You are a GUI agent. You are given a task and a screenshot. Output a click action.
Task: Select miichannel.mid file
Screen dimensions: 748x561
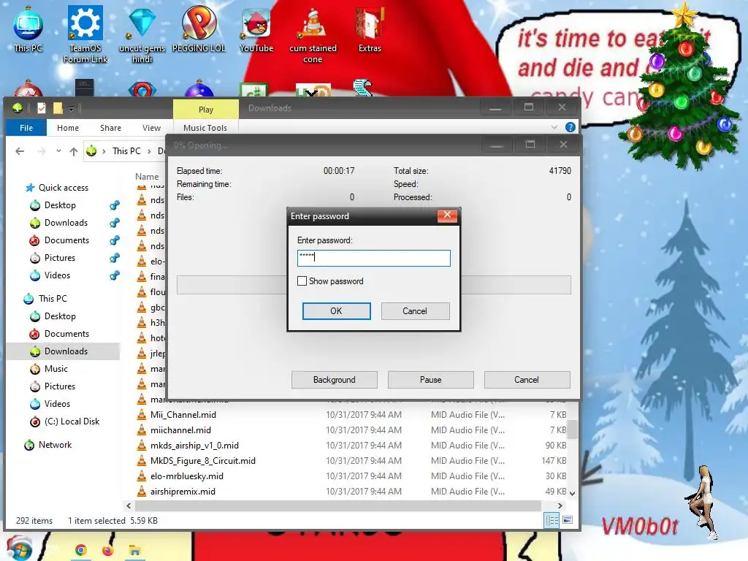pyautogui.click(x=180, y=430)
